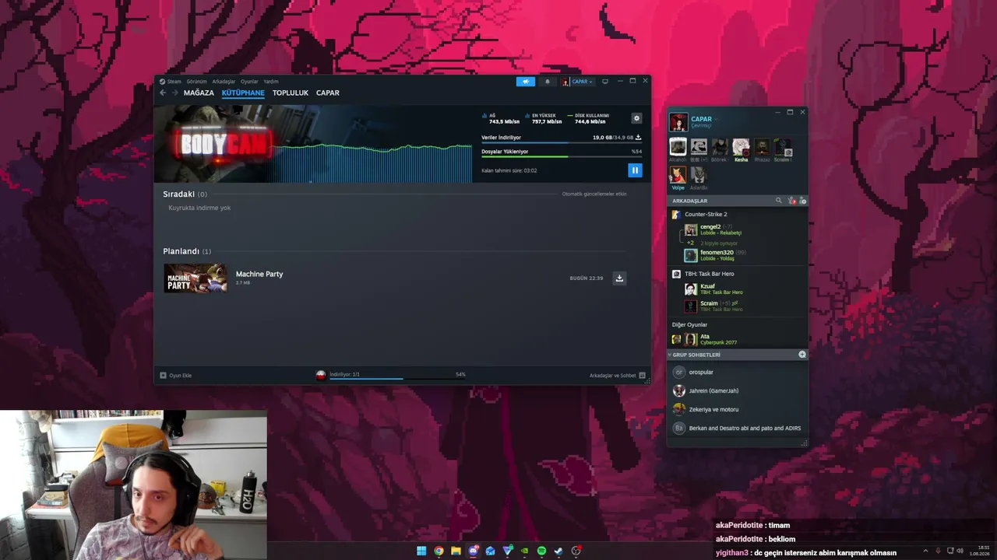This screenshot has height=560, width=997.
Task: Open the Görünüm menu
Action: pos(196,82)
